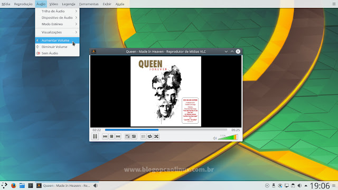The height and width of the screenshot is (190, 338).
Task: Expand Trilha de Áudio submenu
Action: pyautogui.click(x=57, y=11)
